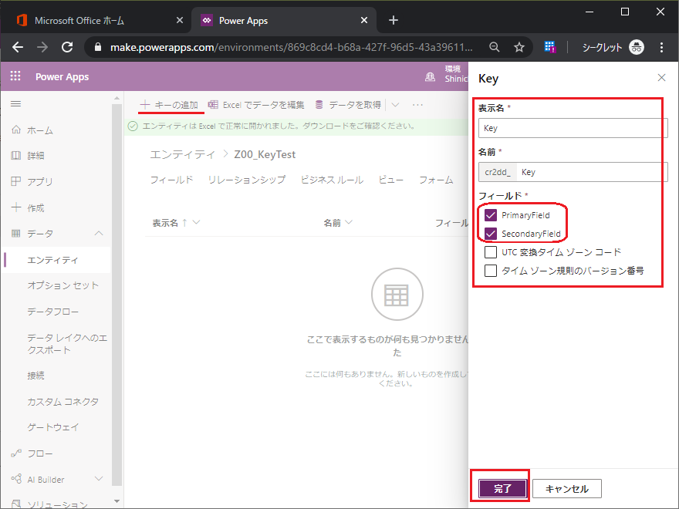
Task: Switch to the Business rules tab
Action: tap(332, 180)
